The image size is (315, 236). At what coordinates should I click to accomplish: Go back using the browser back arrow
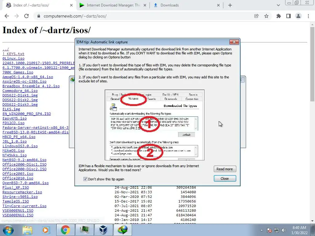pos(7,16)
